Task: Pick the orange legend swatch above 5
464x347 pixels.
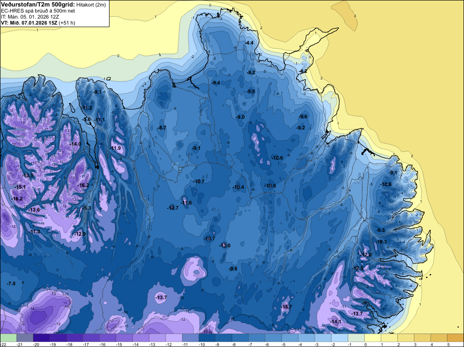Action: pyautogui.click(x=455, y=338)
